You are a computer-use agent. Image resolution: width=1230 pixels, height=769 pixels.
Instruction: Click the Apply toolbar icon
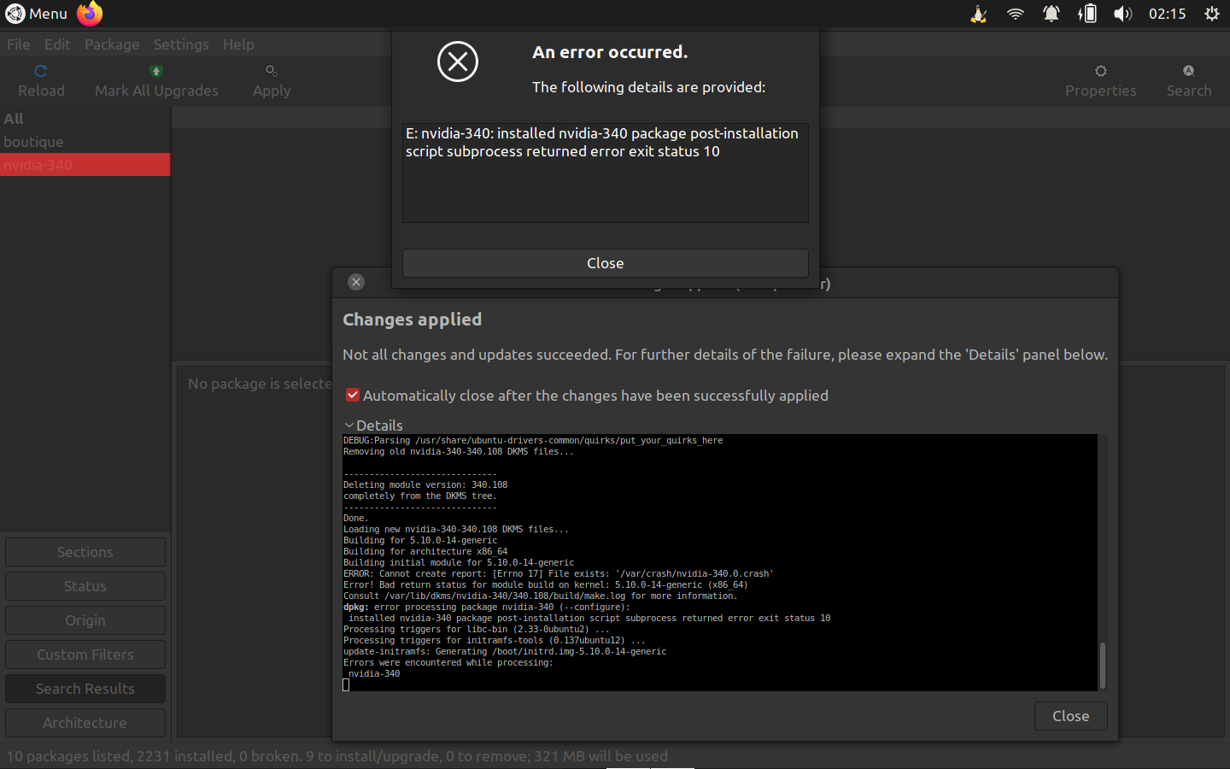pos(271,72)
